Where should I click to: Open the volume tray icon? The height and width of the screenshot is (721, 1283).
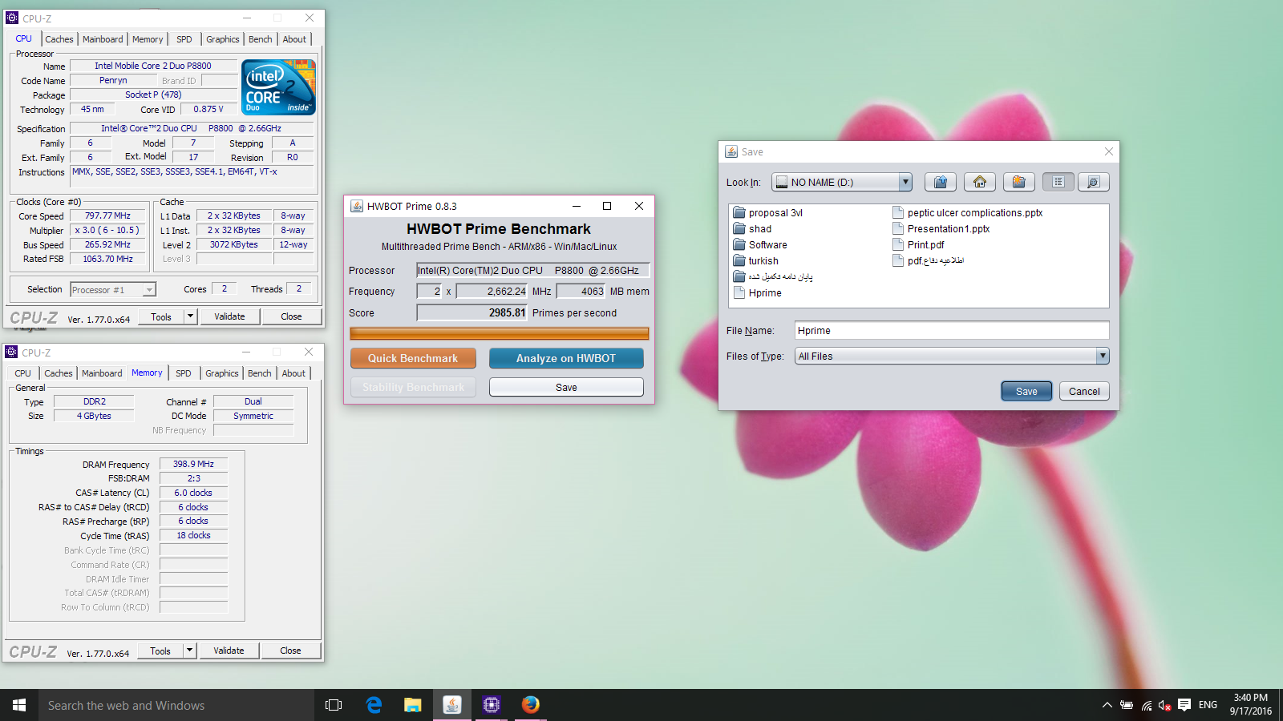pyautogui.click(x=1165, y=705)
